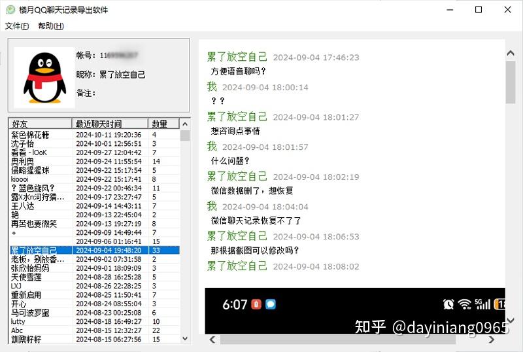Click the time 2024-10-11 19:20:36 cell
Image resolution: width=523 pixels, height=352 pixels.
point(109,135)
